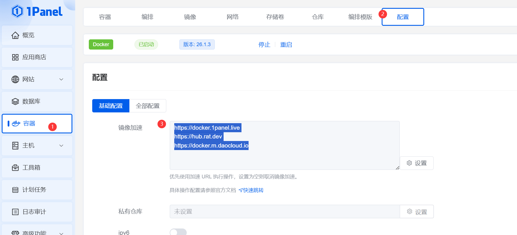Switch to the 镜像 images tab
Image resolution: width=517 pixels, height=235 pixels.
[x=190, y=17]
